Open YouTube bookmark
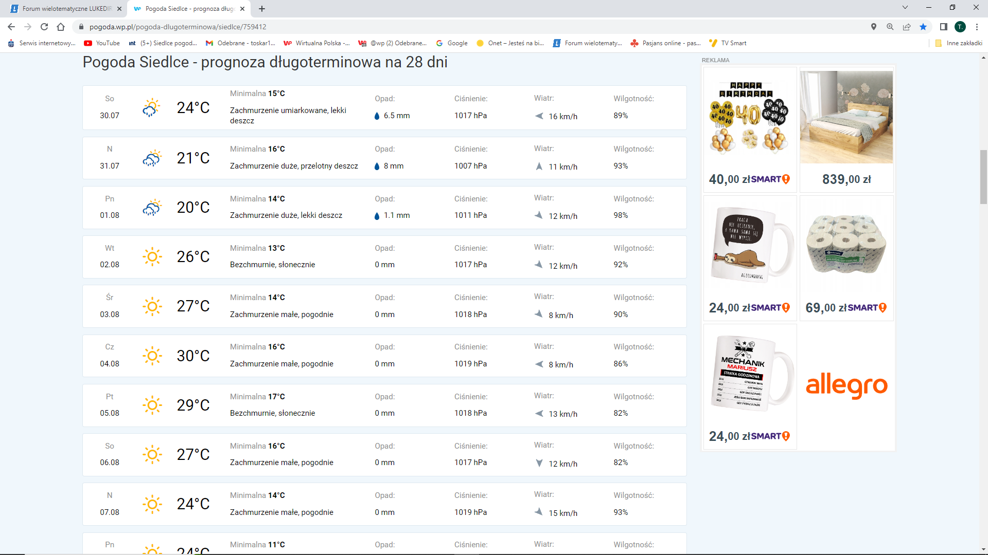The height and width of the screenshot is (555, 988). [102, 43]
